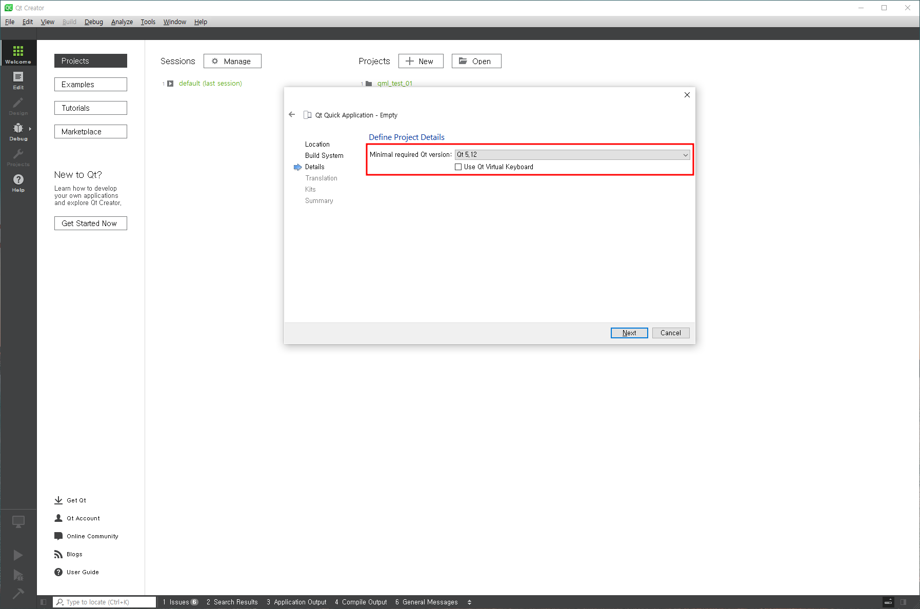The width and height of the screenshot is (920, 609).
Task: Click the Cancel button
Action: tap(671, 333)
